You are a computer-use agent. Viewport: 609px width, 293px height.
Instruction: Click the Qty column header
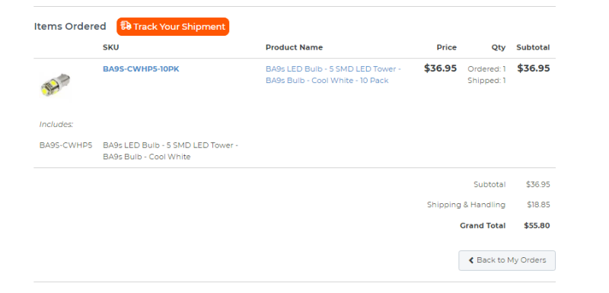coord(499,47)
